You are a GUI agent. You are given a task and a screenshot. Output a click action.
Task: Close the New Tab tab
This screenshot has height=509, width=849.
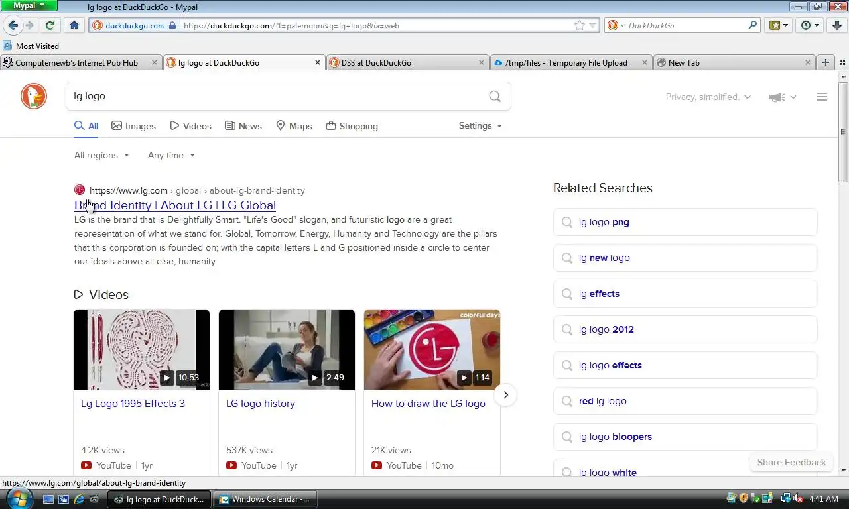point(808,62)
